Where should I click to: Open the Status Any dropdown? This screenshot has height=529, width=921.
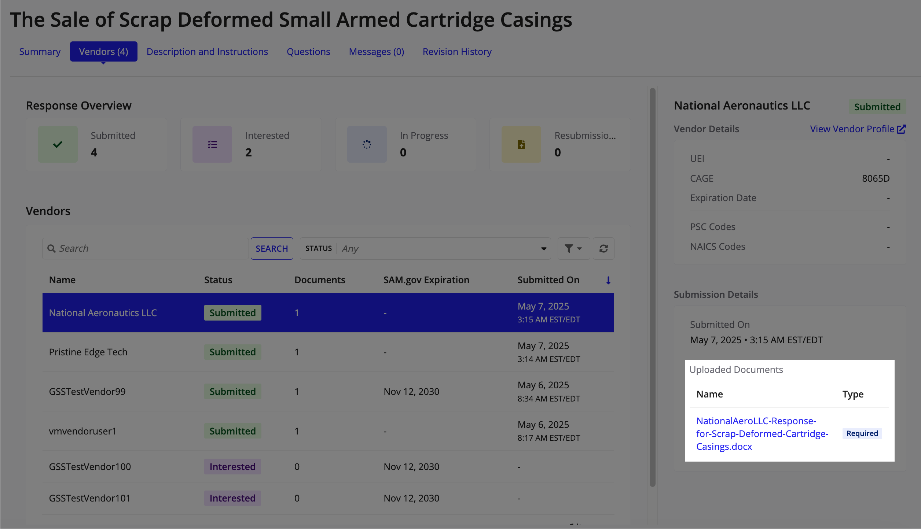[425, 249]
